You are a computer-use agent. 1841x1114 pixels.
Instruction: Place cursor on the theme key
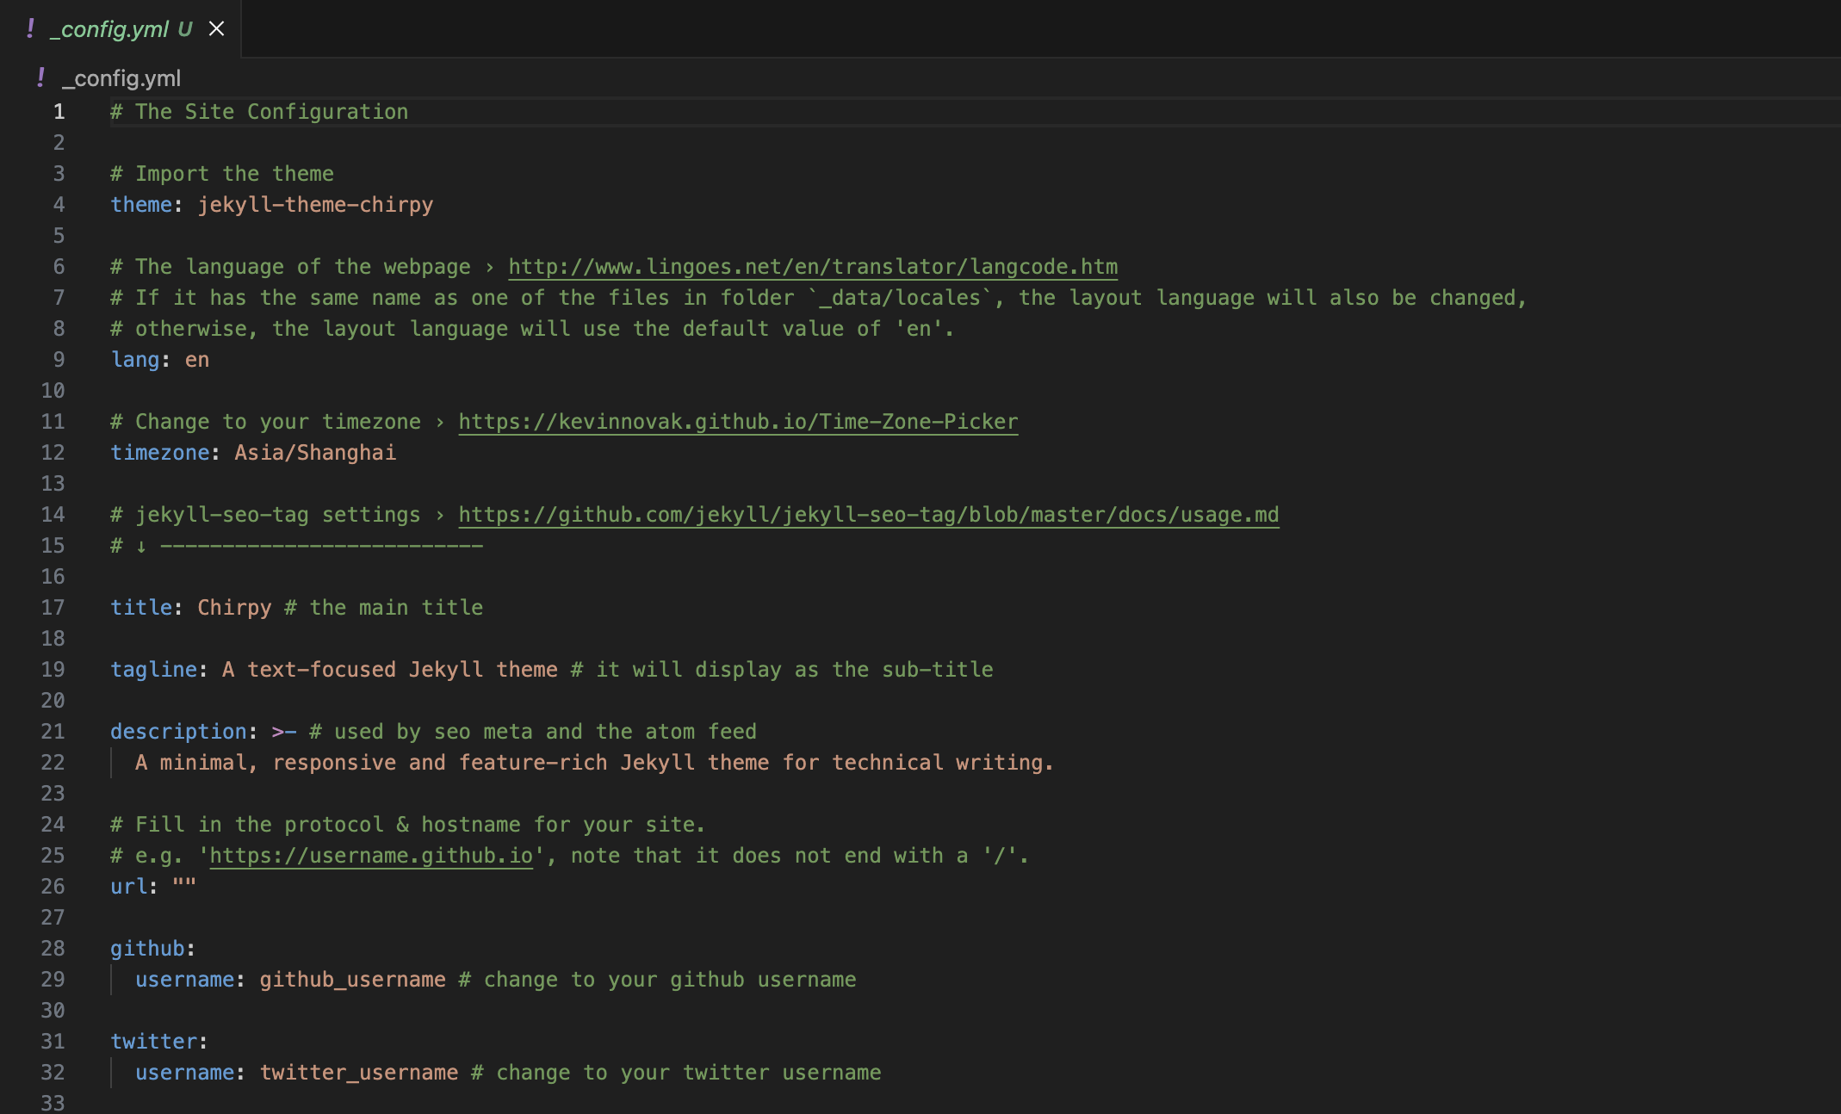click(141, 205)
